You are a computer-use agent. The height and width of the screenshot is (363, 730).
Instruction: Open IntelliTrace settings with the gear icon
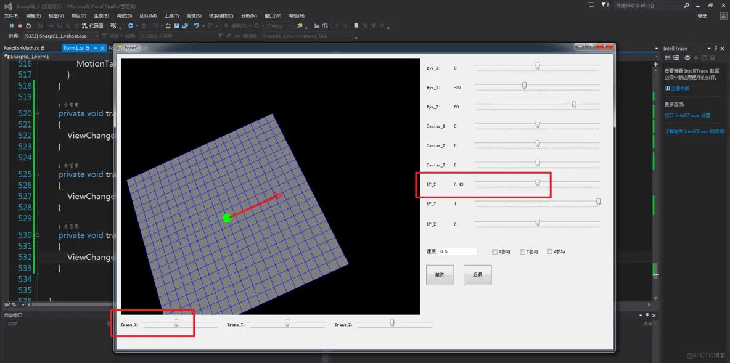[x=687, y=58]
